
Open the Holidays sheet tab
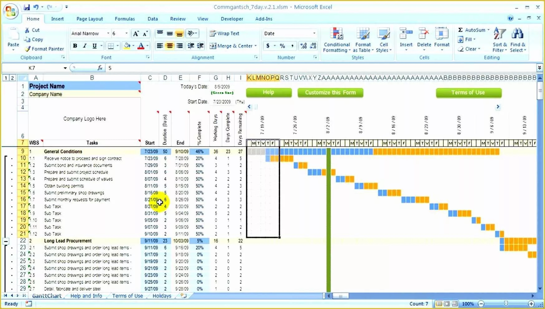point(162,296)
